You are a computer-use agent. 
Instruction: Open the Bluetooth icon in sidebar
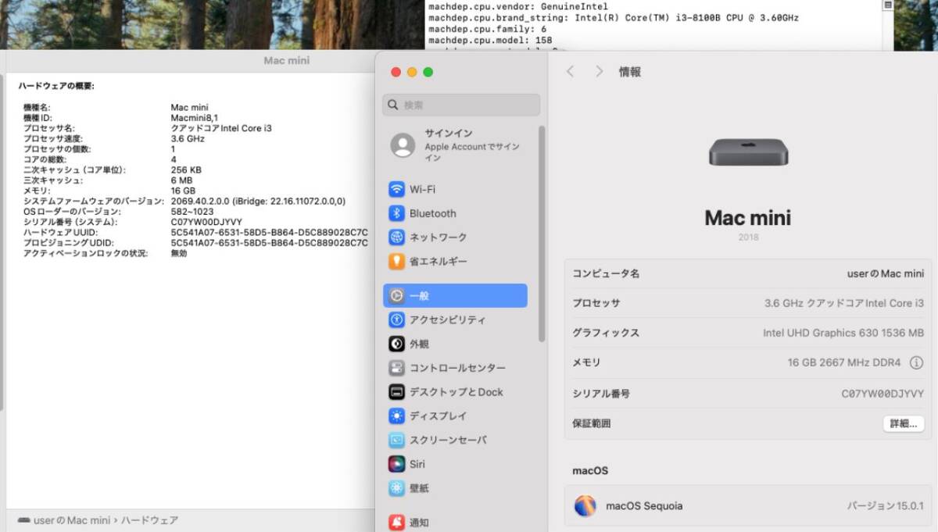pos(396,213)
